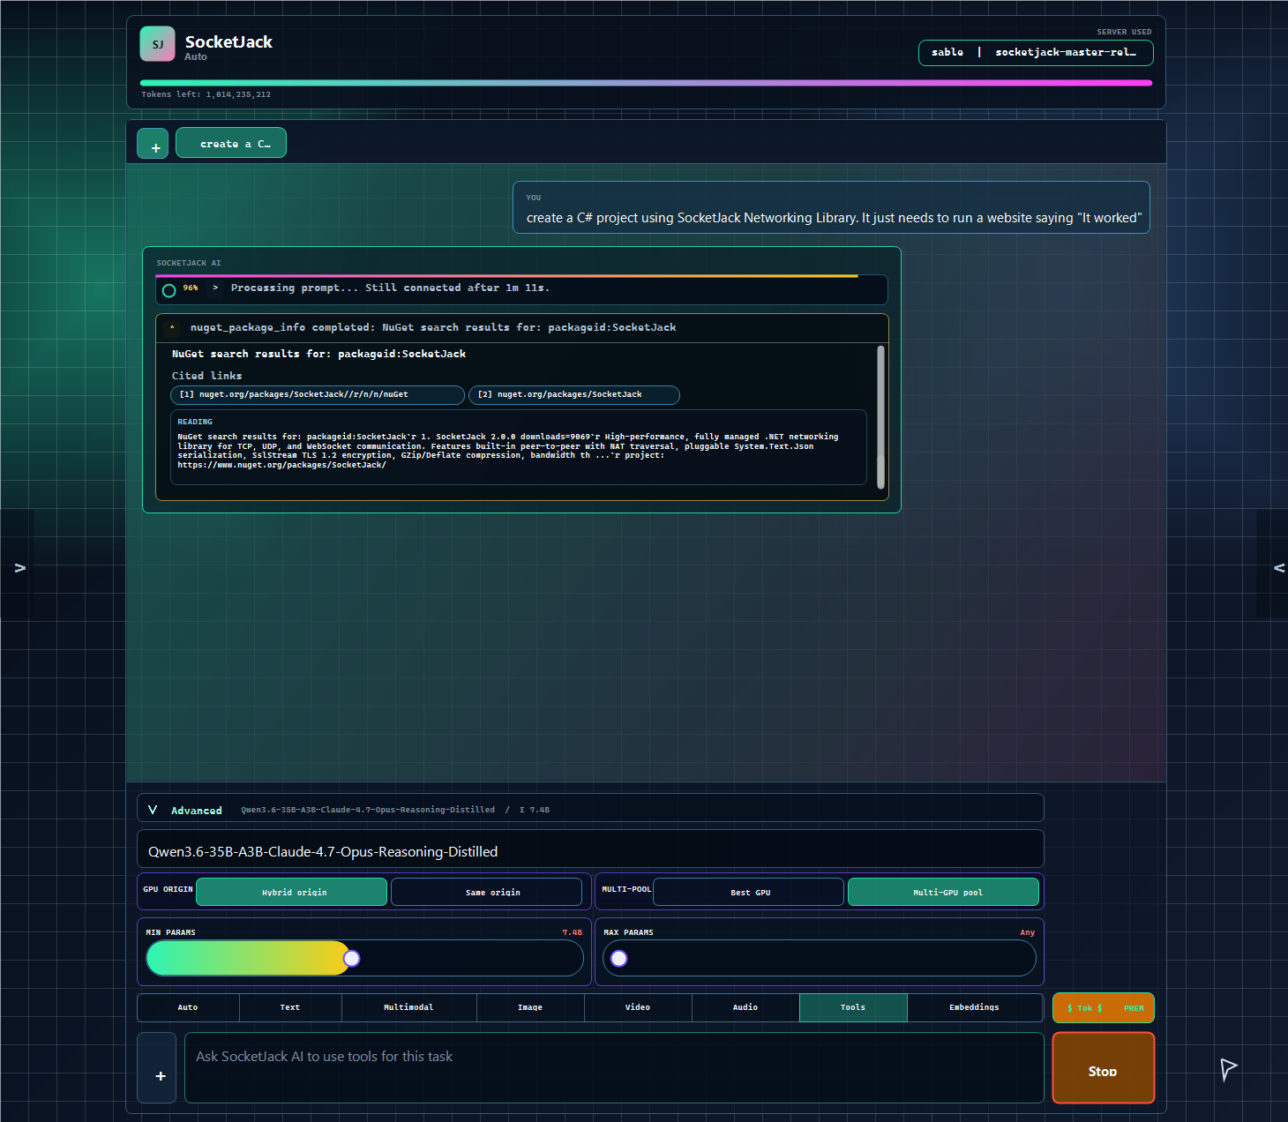Screen dimensions: 1288x1122
Task: Select Same origin GPU option
Action: click(487, 893)
